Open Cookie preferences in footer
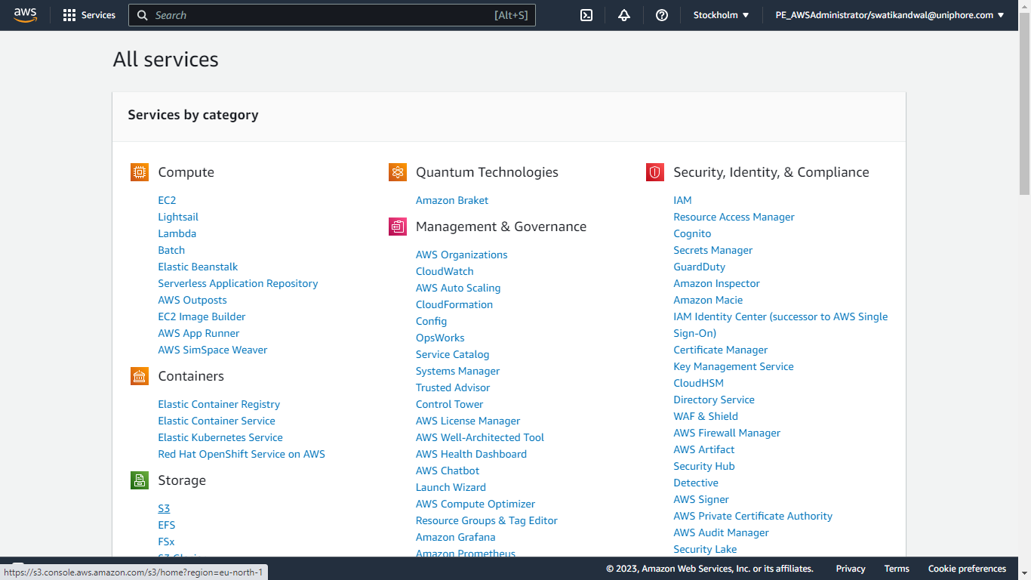The width and height of the screenshot is (1031, 580). click(967, 569)
